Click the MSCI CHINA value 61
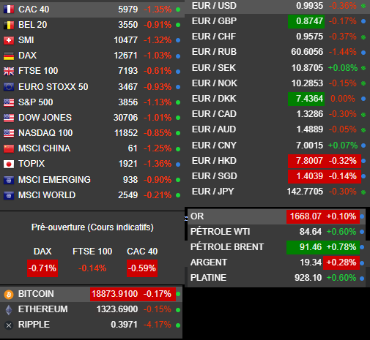Screen dimensions: 370x340 133,148
